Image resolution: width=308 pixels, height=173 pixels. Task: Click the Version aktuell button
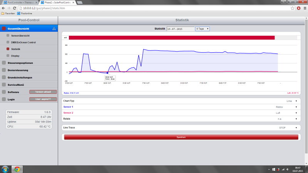(43, 92)
